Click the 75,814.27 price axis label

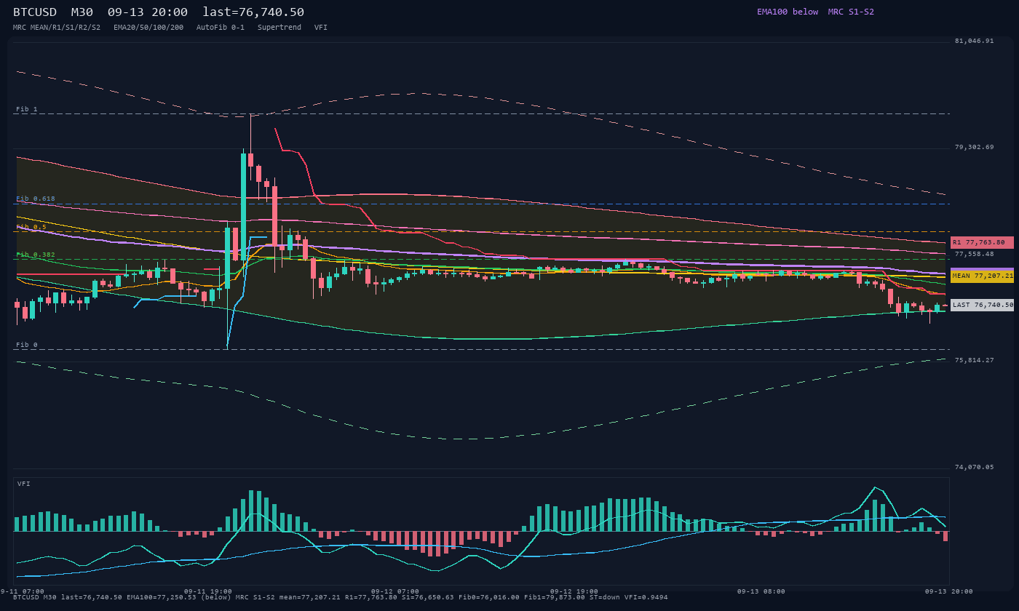(x=974, y=361)
